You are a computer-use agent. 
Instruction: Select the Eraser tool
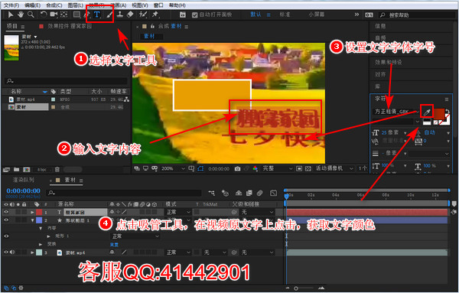coord(130,14)
